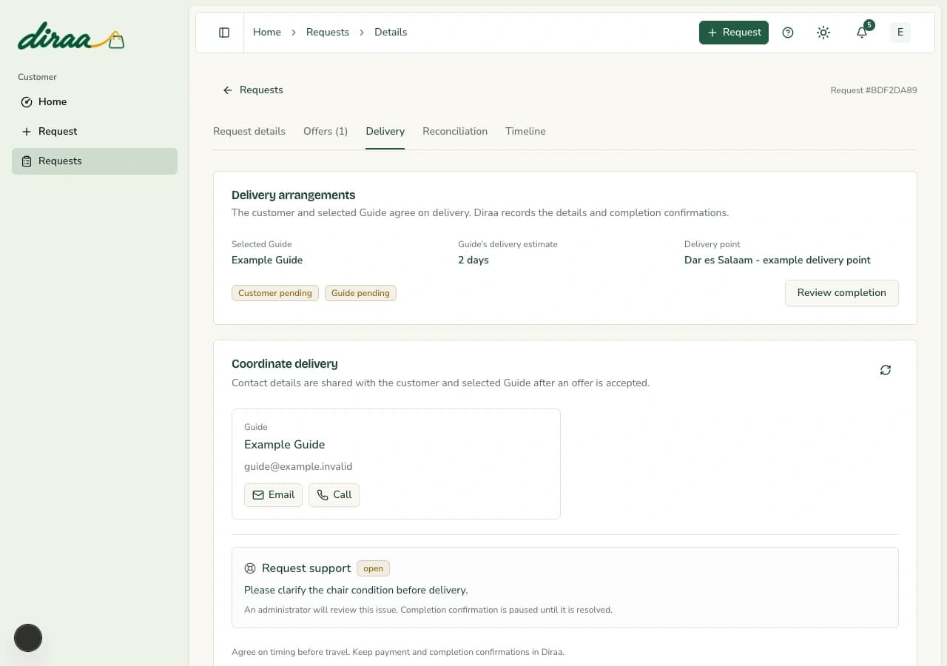Screen dimensions: 947x666
Task: Click the diraa logo
Action: [x=71, y=37]
